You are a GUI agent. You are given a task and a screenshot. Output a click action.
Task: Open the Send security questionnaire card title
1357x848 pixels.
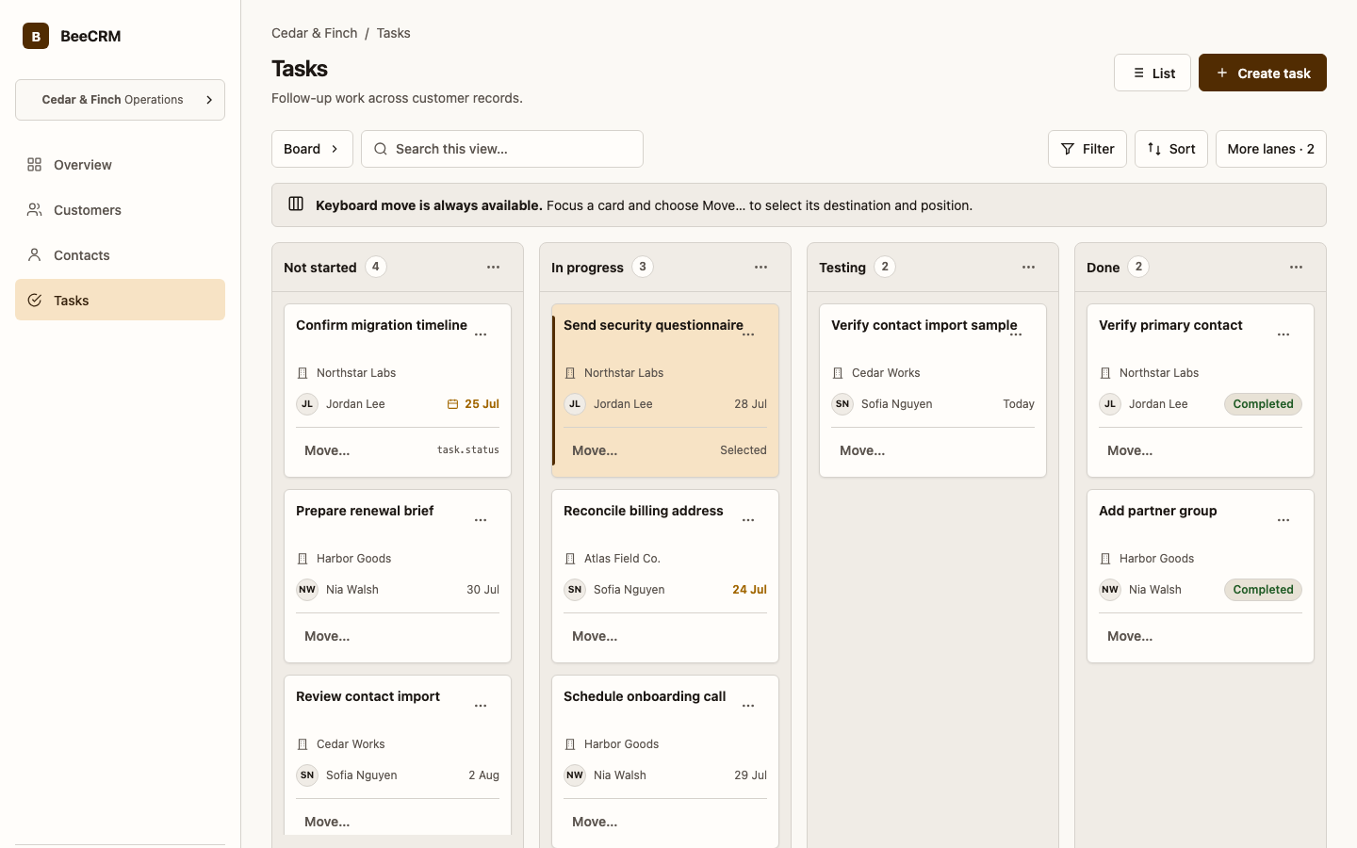pyautogui.click(x=653, y=325)
